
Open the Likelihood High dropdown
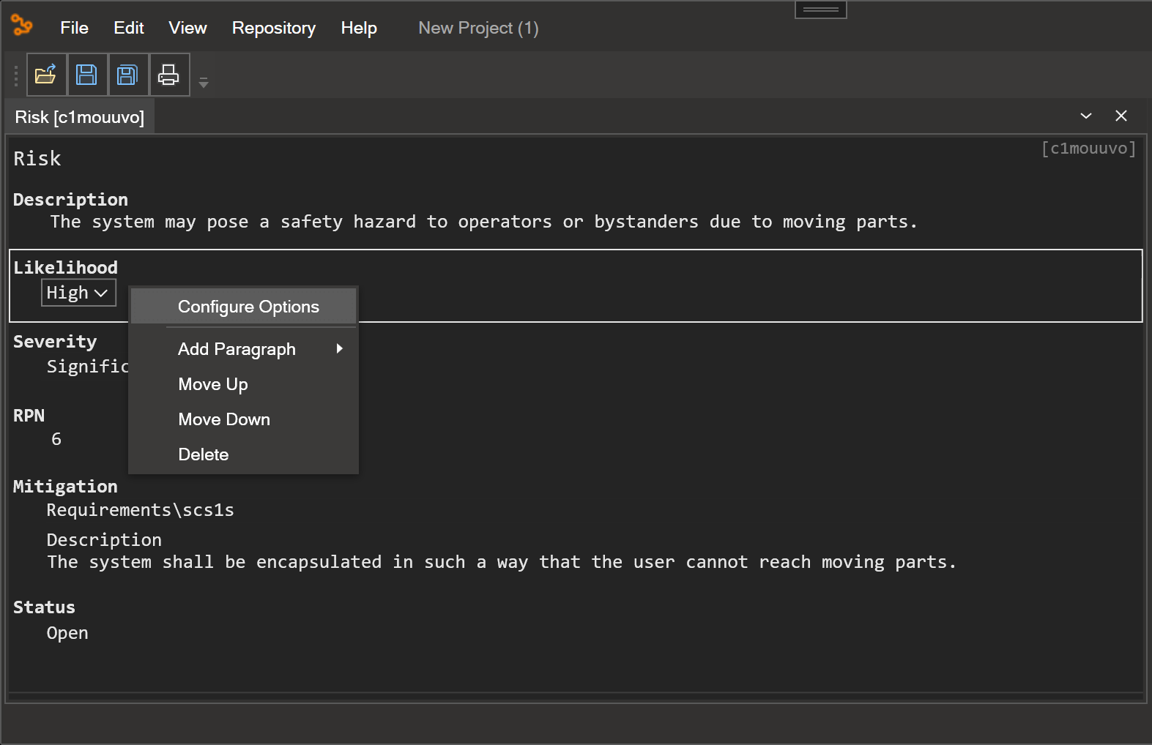78,293
